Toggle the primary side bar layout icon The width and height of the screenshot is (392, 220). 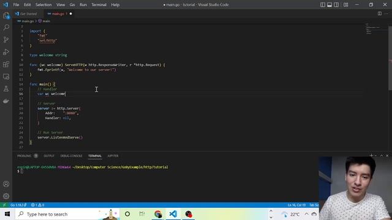[323, 5]
